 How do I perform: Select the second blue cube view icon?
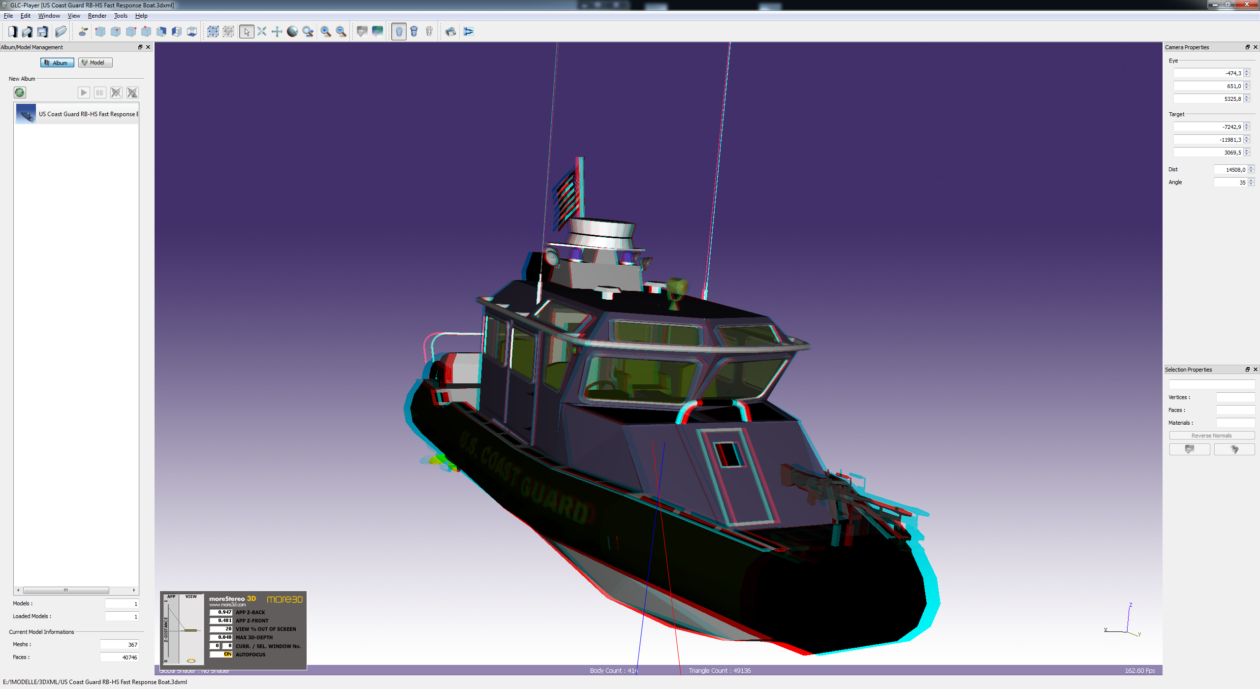(x=116, y=32)
